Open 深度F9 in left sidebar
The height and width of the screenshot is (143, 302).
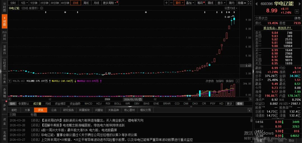4,50
